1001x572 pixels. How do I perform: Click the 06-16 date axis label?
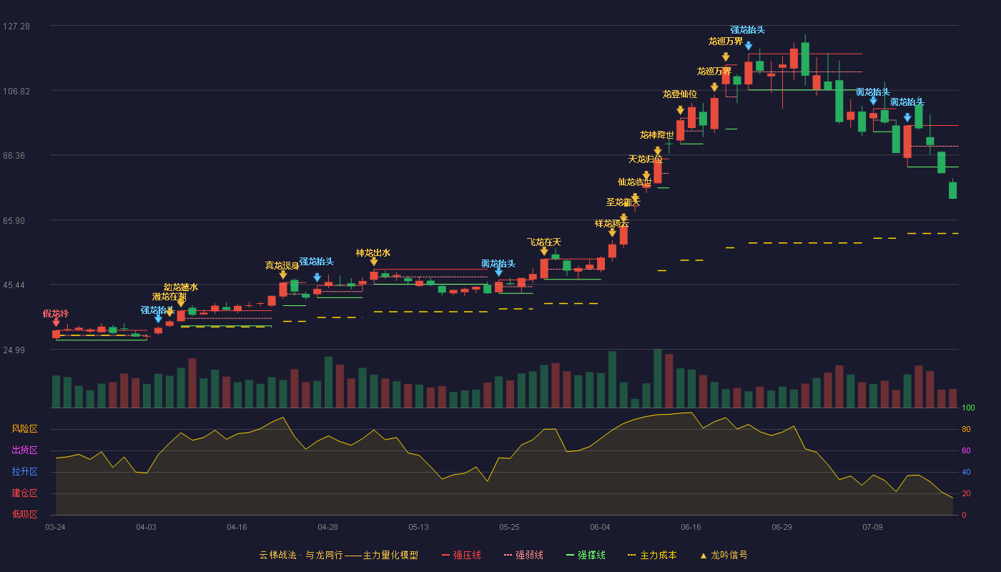(691, 527)
